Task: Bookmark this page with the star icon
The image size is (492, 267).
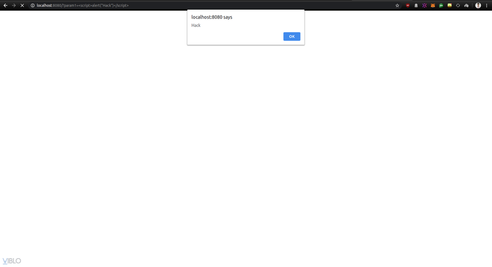Action: tap(397, 5)
